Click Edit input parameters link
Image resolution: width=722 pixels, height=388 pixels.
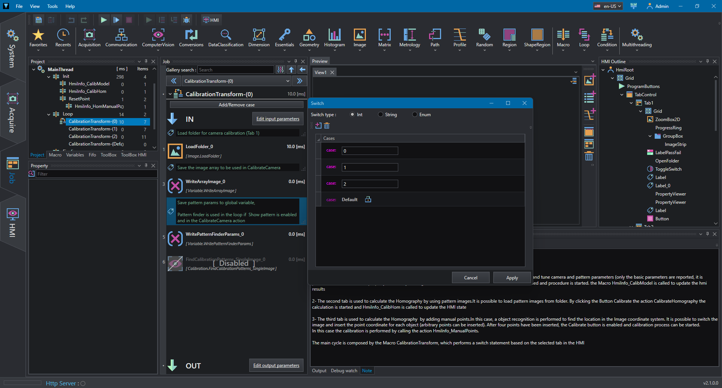278,119
